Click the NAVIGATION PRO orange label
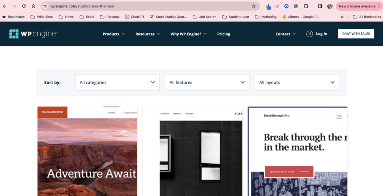 coord(52,112)
